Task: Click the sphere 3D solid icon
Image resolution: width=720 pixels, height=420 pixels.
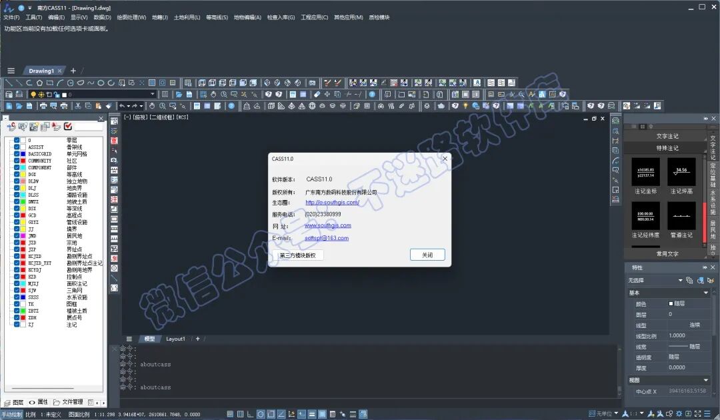Action: click(312, 106)
